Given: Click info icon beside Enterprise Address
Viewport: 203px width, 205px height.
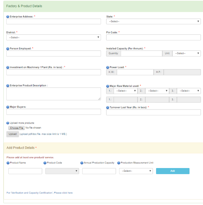Looking at the screenshot, I should [x=8, y=17].
